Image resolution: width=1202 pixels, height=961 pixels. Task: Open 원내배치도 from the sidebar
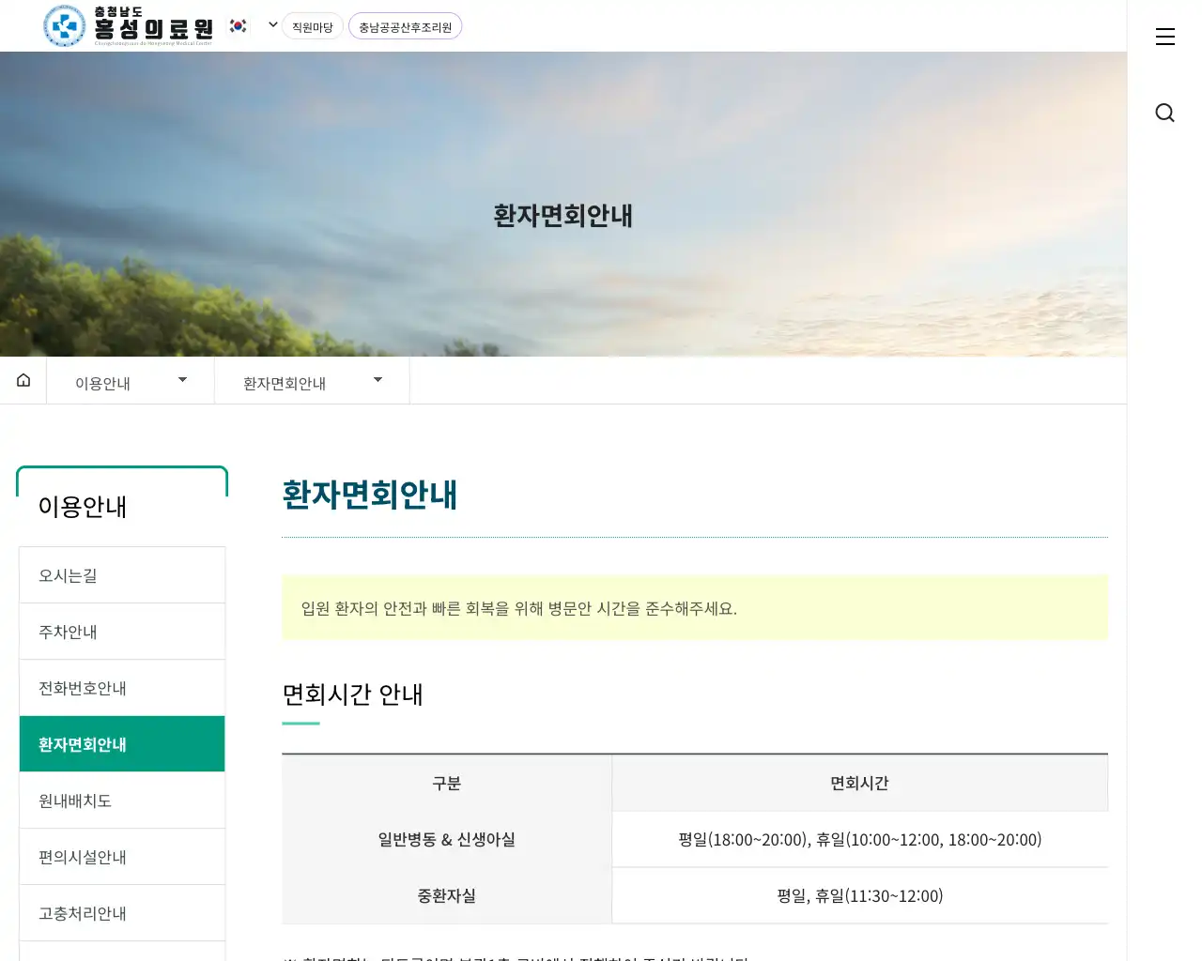(x=122, y=801)
